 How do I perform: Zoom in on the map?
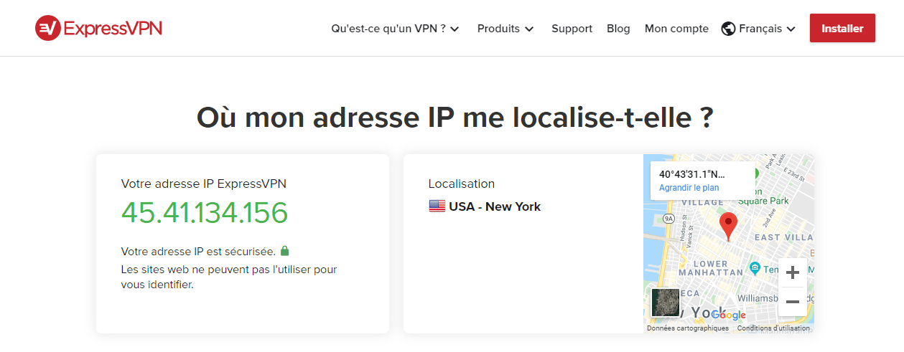(x=793, y=273)
